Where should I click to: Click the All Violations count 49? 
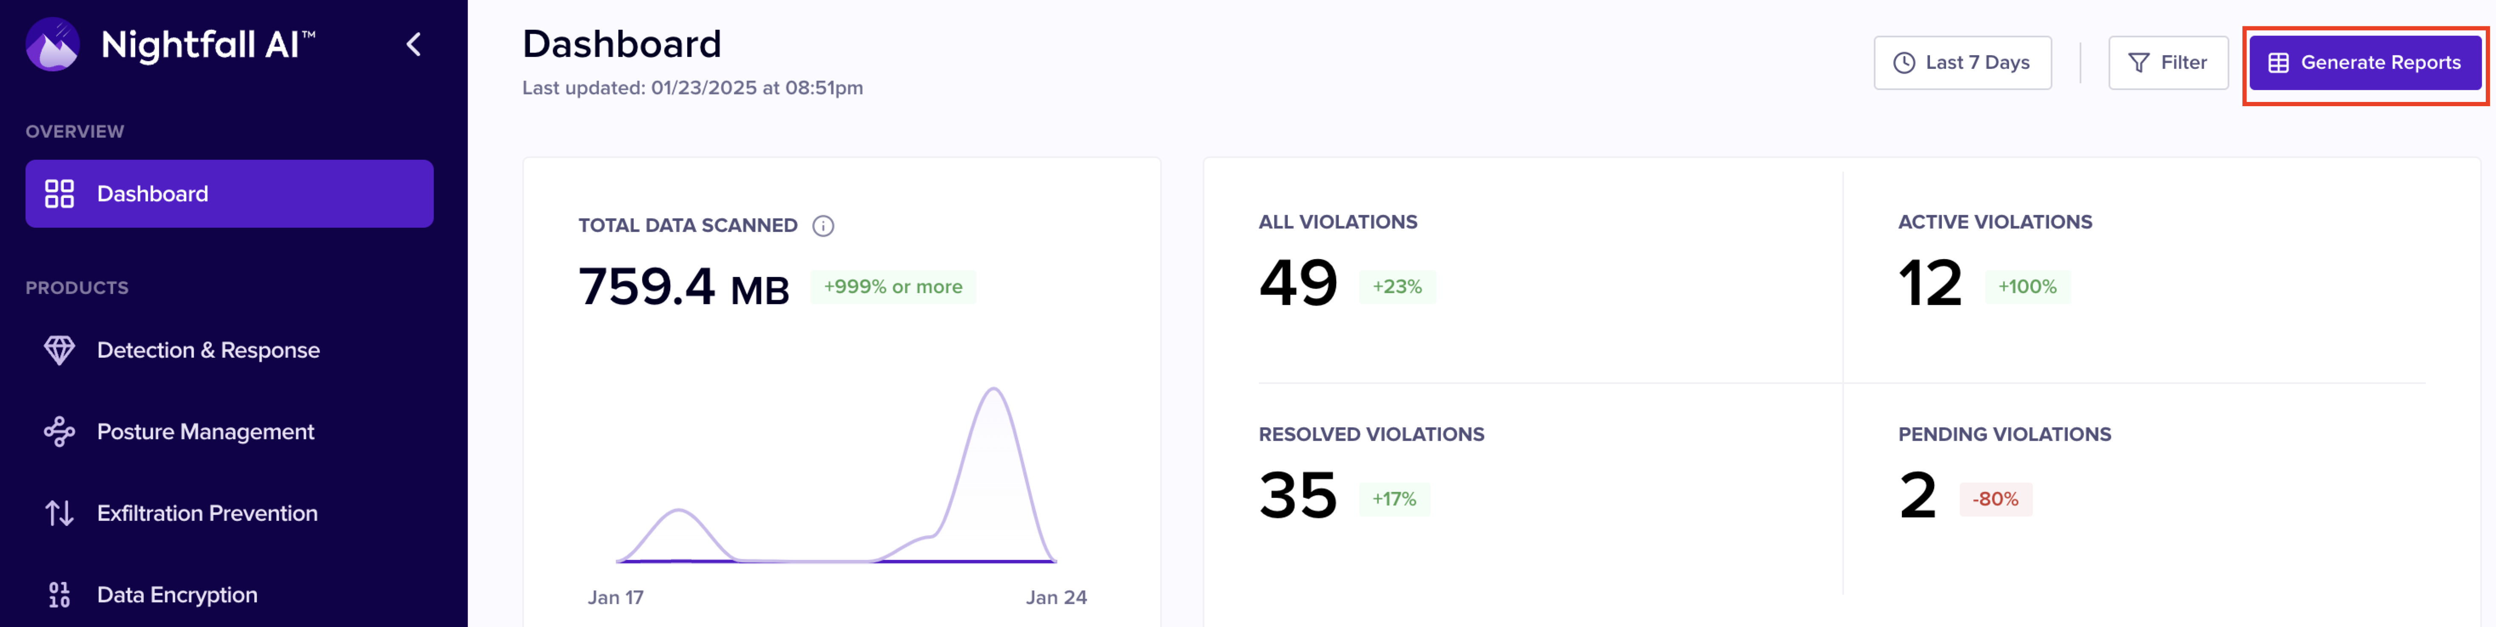[x=1298, y=283]
